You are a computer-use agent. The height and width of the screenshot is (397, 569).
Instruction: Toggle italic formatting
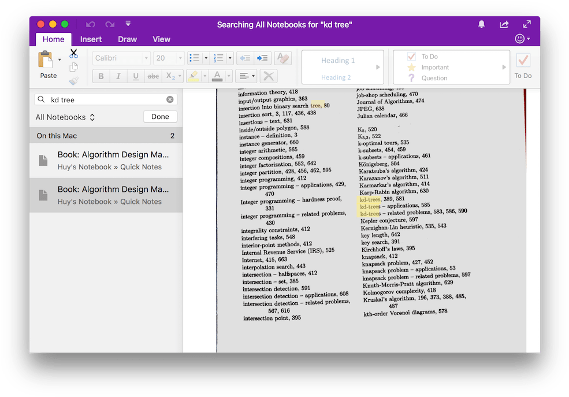tap(118, 76)
